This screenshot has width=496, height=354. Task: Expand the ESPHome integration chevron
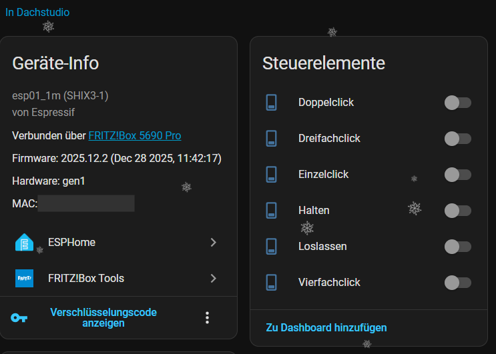coord(213,243)
